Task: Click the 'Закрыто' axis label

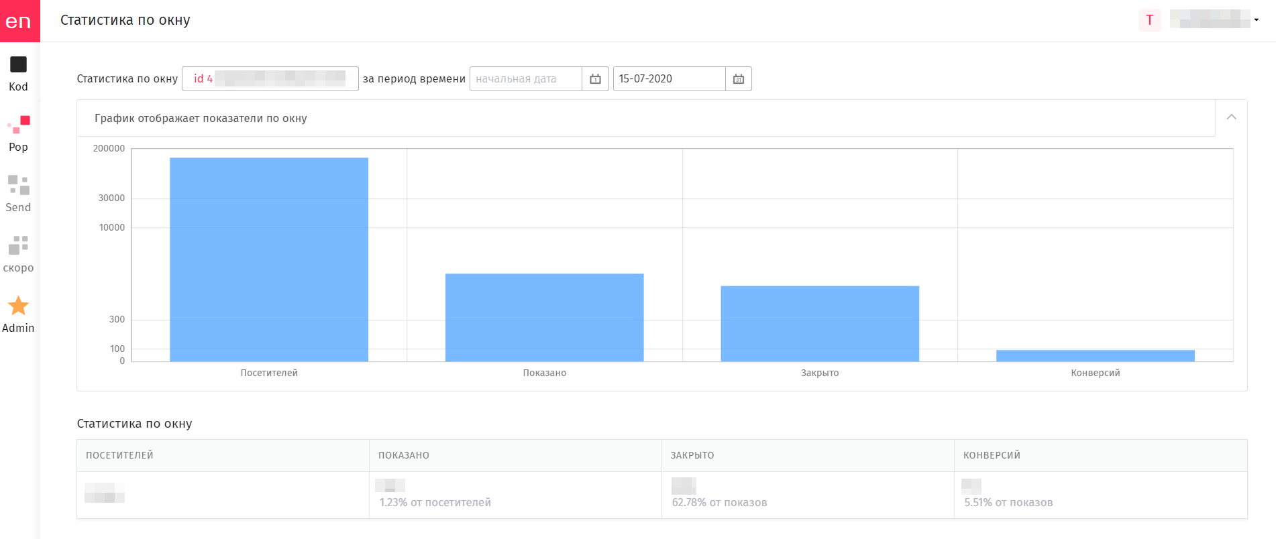Action: point(820,373)
